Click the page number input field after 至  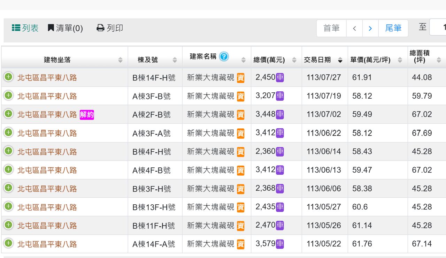(438, 27)
